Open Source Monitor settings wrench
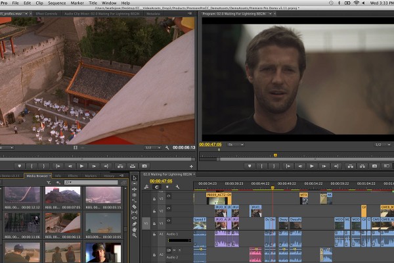The height and width of the screenshot is (263, 394). [167, 148]
